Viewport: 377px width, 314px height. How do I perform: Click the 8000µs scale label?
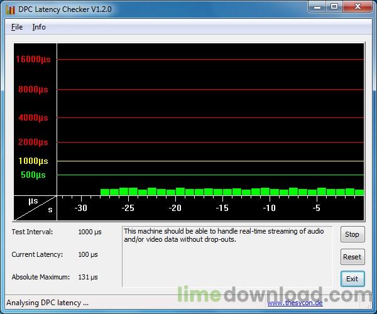[33, 89]
